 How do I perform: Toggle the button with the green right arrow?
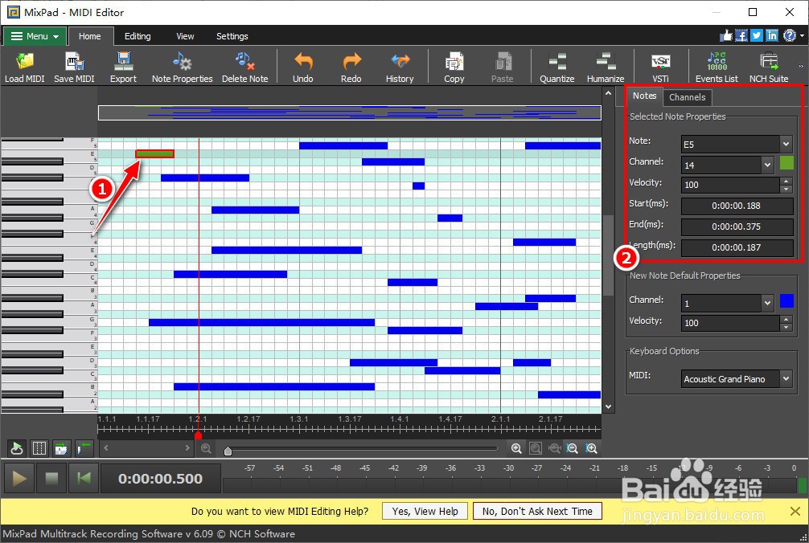tap(61, 449)
